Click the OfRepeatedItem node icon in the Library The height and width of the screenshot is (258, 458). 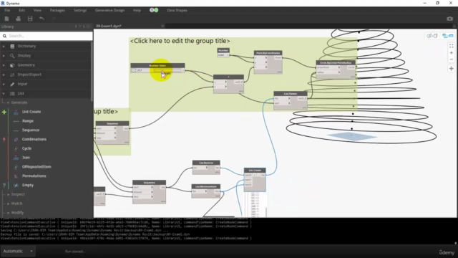[16, 167]
